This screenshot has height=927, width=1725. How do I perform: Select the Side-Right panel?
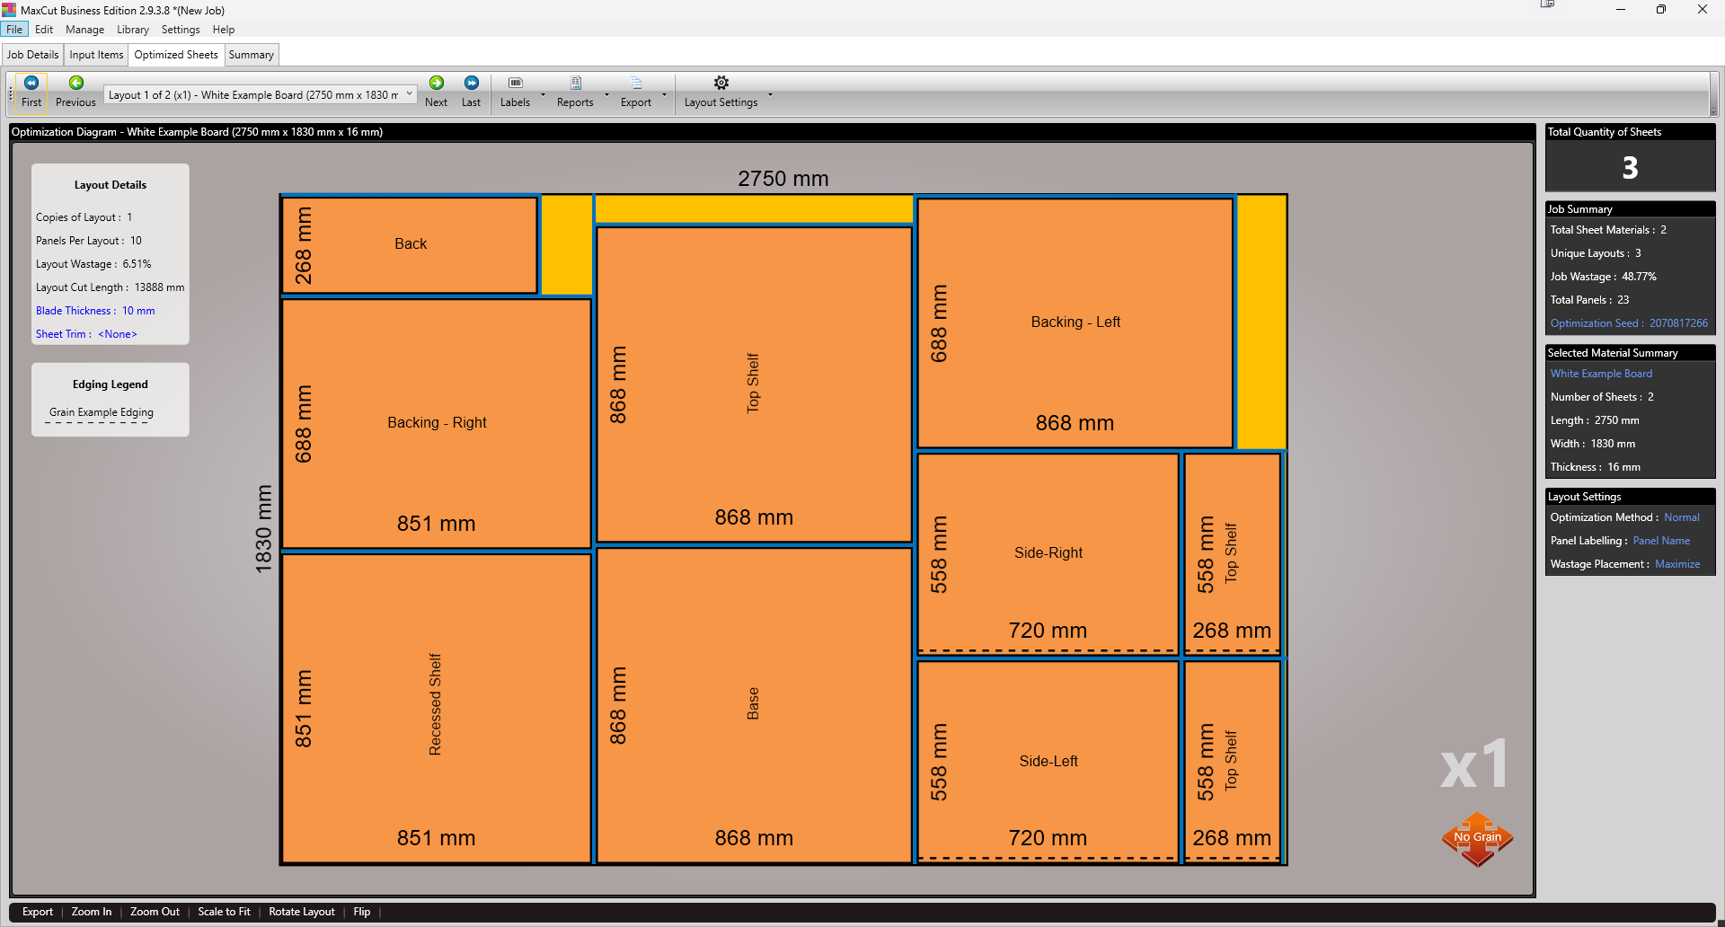[x=1048, y=553]
